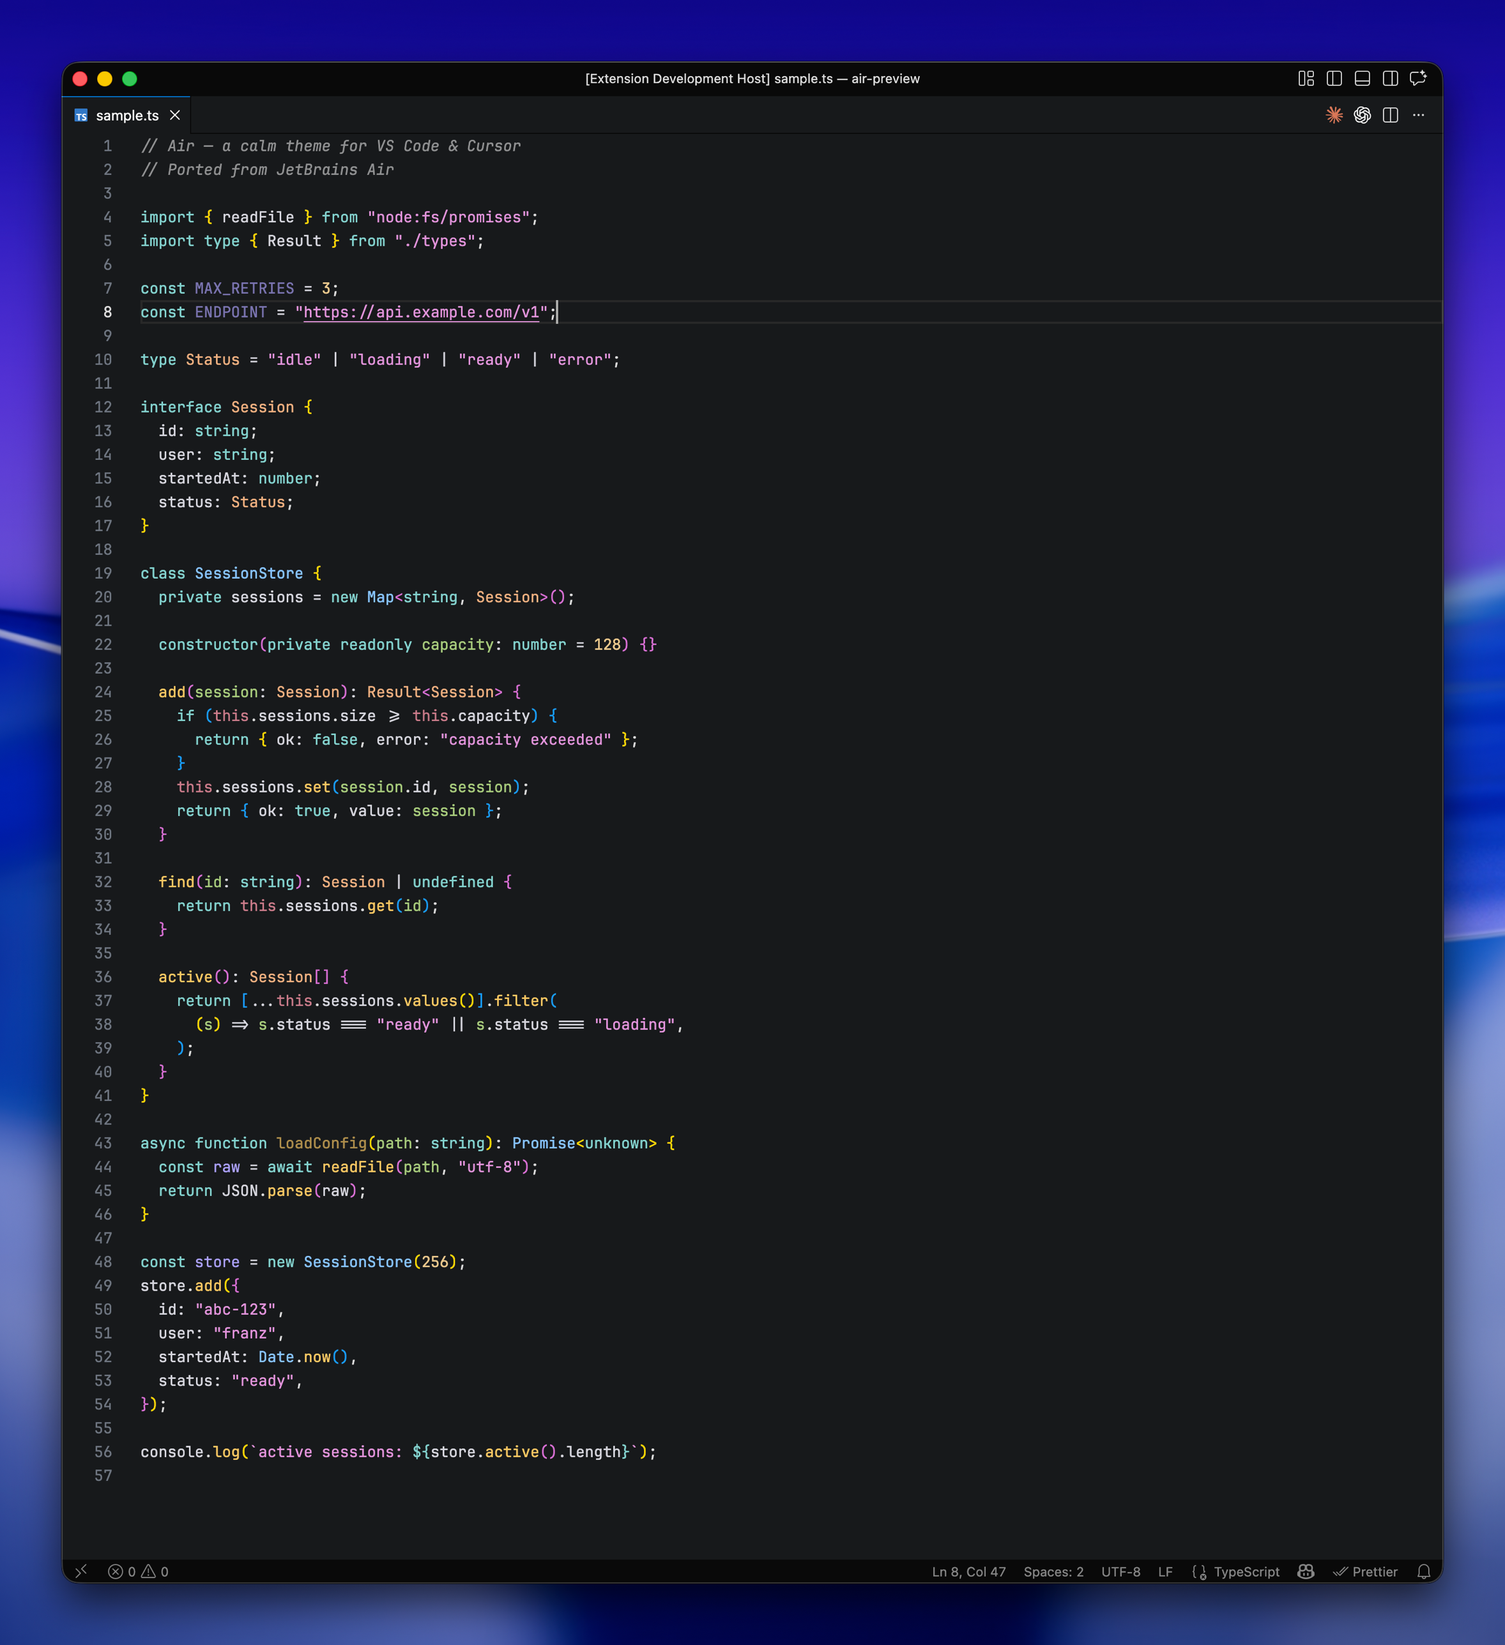Toggle the bottom panel visibility icon
This screenshot has height=1645, width=1505.
pyautogui.click(x=1362, y=79)
